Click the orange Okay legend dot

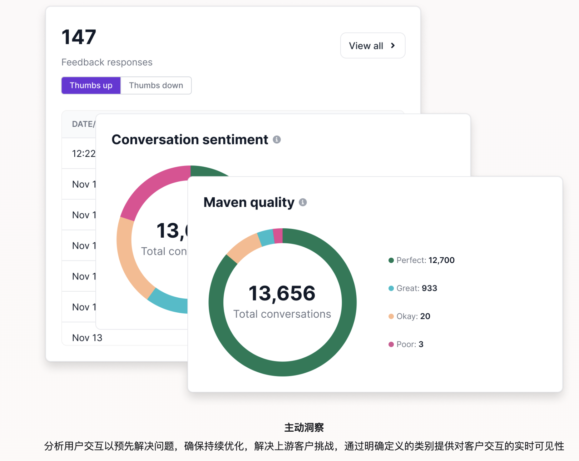[x=391, y=316]
